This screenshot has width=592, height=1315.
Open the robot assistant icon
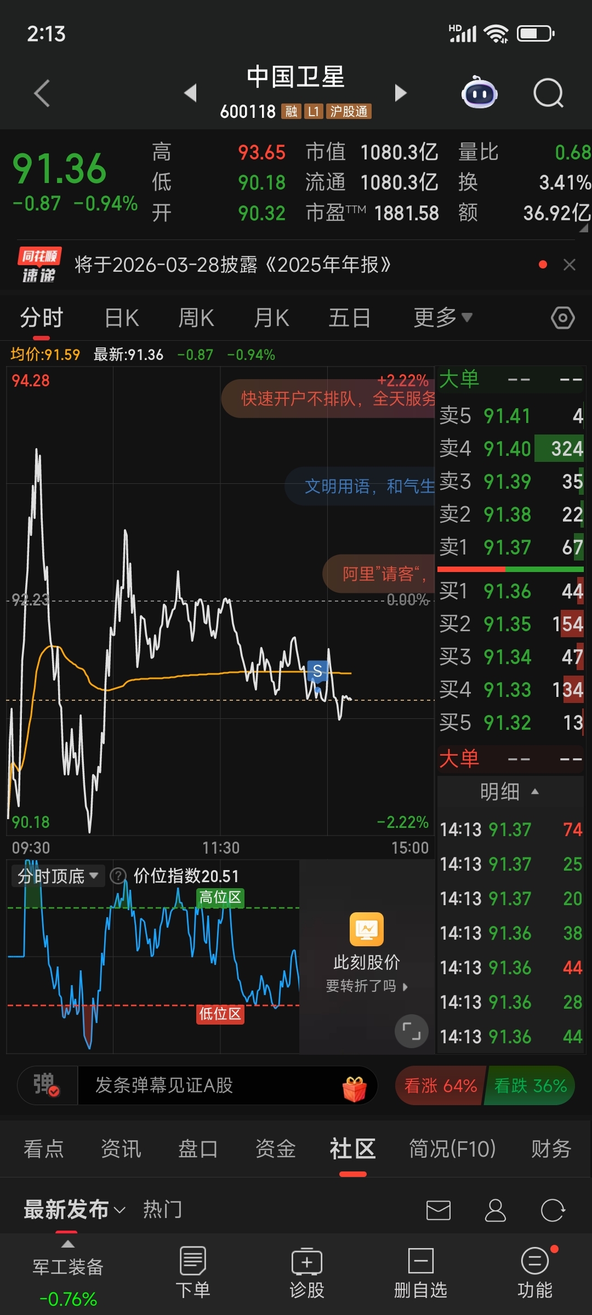(479, 93)
